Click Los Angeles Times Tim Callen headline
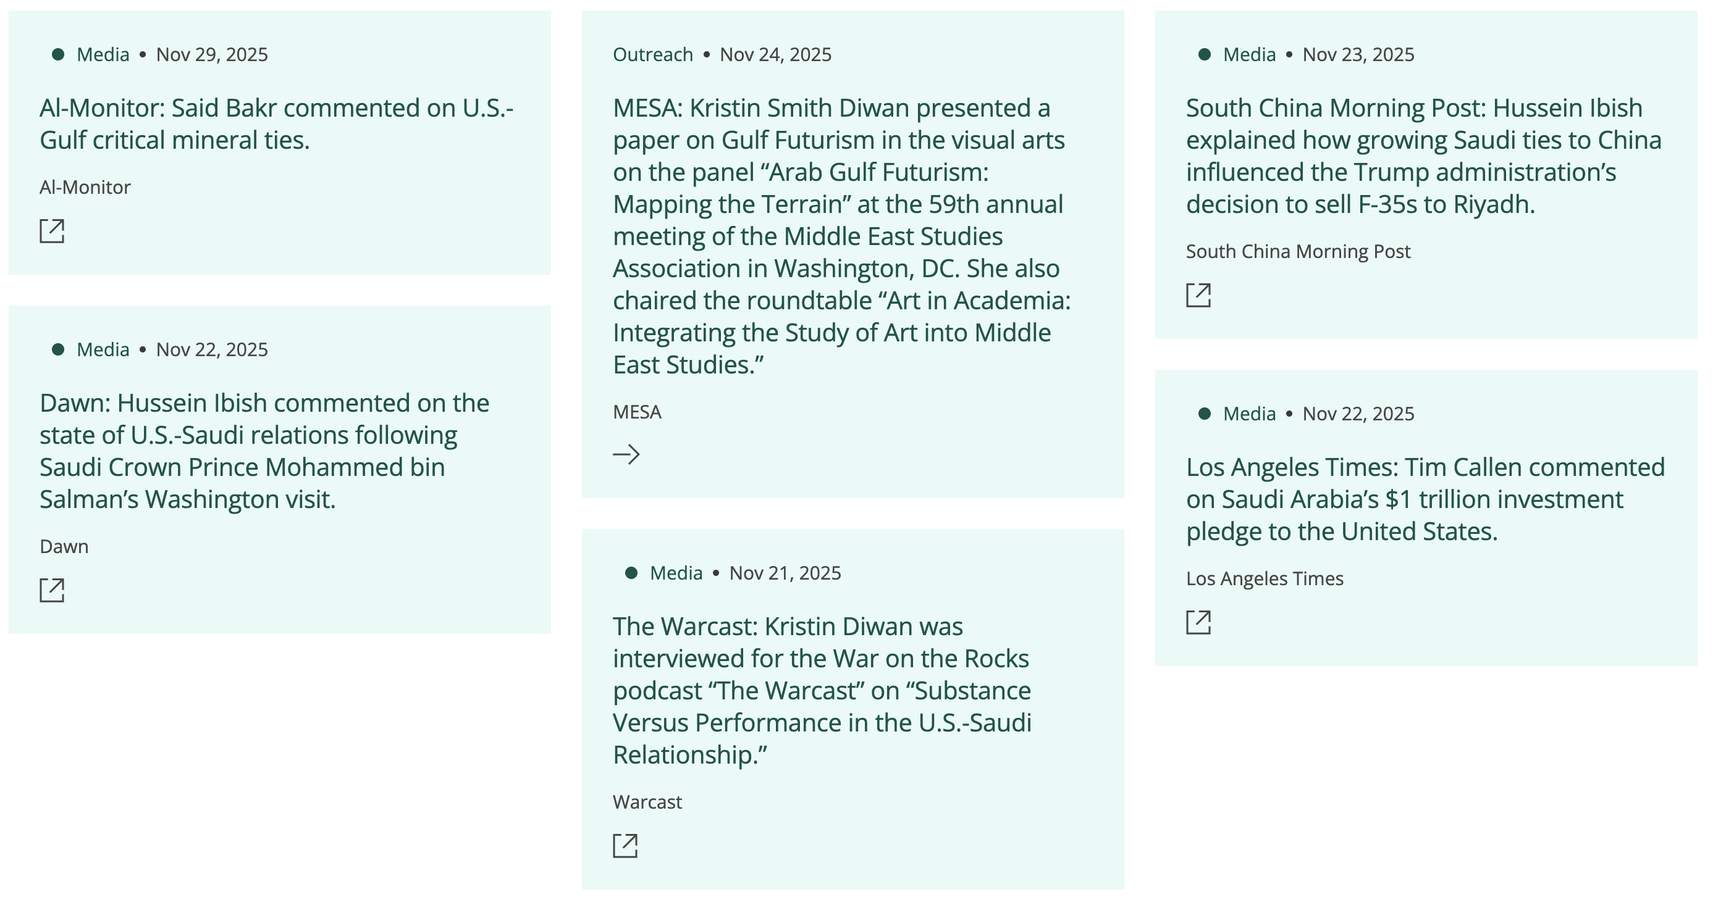Viewport: 1726px width, 900px height. point(1425,499)
